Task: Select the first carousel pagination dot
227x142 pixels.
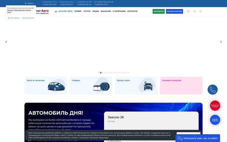Action: [x=99, y=73]
